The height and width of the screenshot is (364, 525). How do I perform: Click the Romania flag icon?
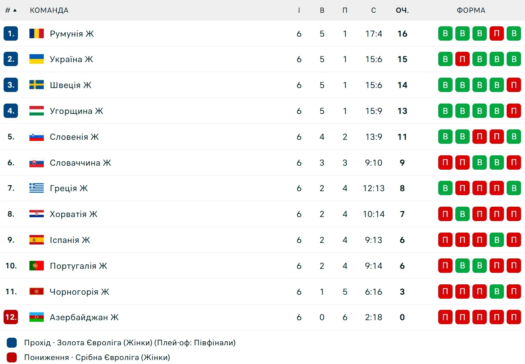click(x=36, y=33)
